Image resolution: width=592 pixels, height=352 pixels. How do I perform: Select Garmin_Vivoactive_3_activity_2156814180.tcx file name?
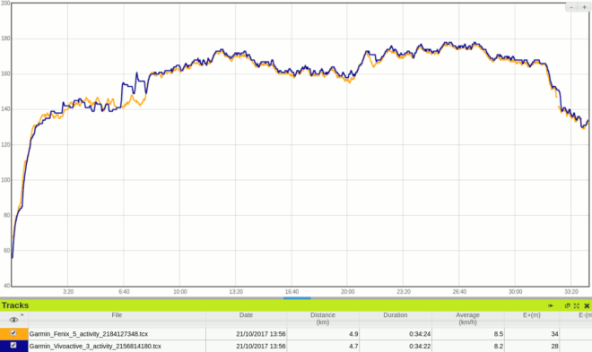(95, 346)
